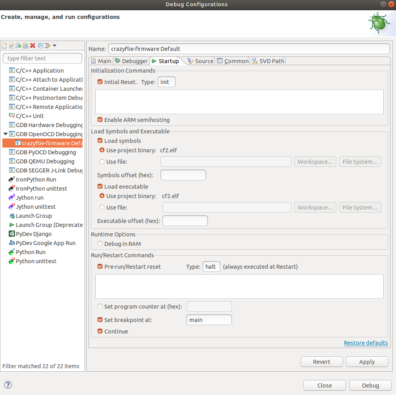Click the Set breakpoint at main field
Screen dimensions: 396x395
(209, 320)
